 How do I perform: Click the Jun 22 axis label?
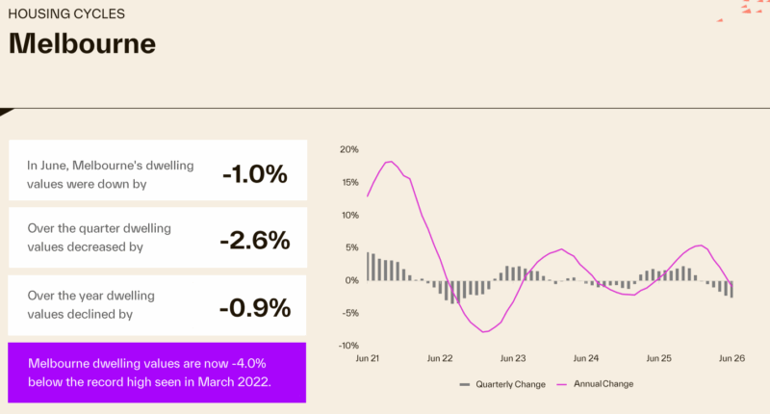click(x=440, y=358)
